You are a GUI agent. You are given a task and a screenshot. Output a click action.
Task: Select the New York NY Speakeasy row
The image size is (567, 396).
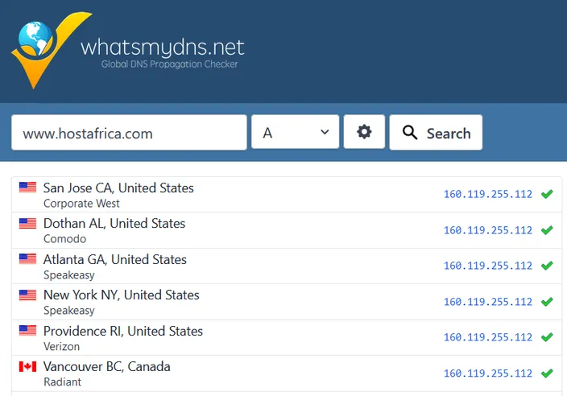pyautogui.click(x=287, y=302)
